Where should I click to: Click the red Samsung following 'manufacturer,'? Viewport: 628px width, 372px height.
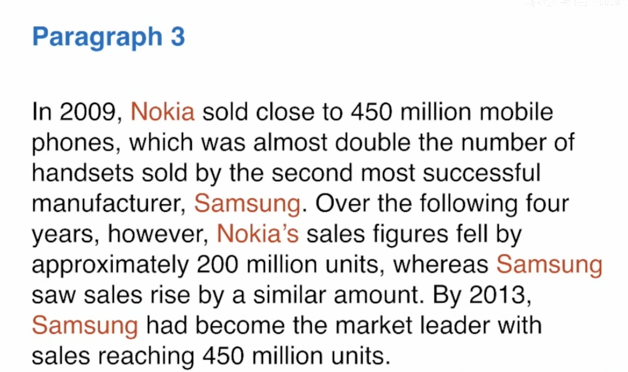247,204
